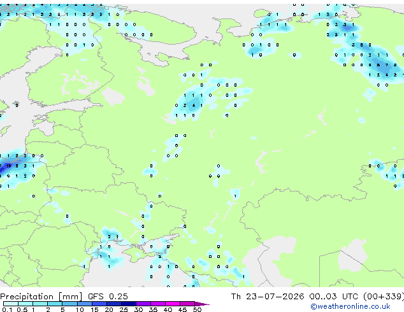Select the legend label '10'

[80, 309]
